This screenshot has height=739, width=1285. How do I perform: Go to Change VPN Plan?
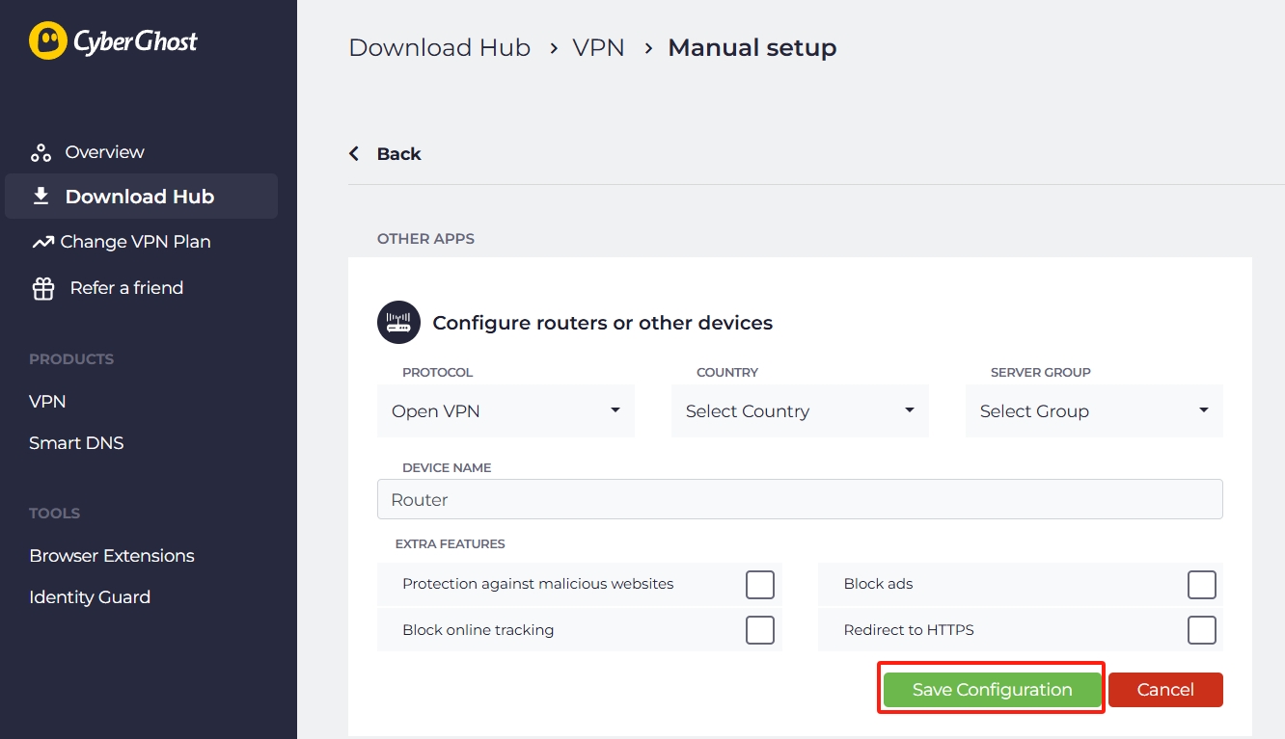point(135,242)
